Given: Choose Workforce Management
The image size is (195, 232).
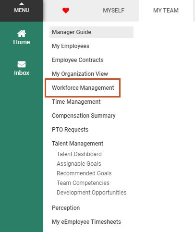Looking at the screenshot, I should pos(83,88).
